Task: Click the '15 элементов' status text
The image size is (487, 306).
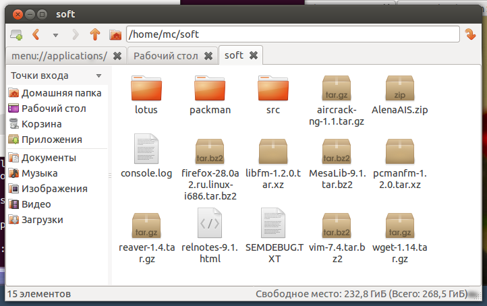Action: (39, 294)
